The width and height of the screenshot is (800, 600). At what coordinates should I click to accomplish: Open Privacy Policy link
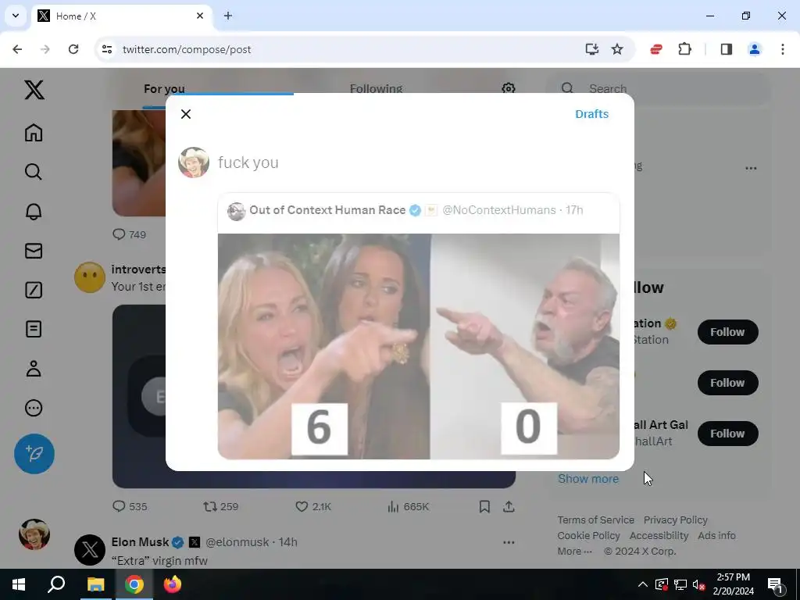676,520
